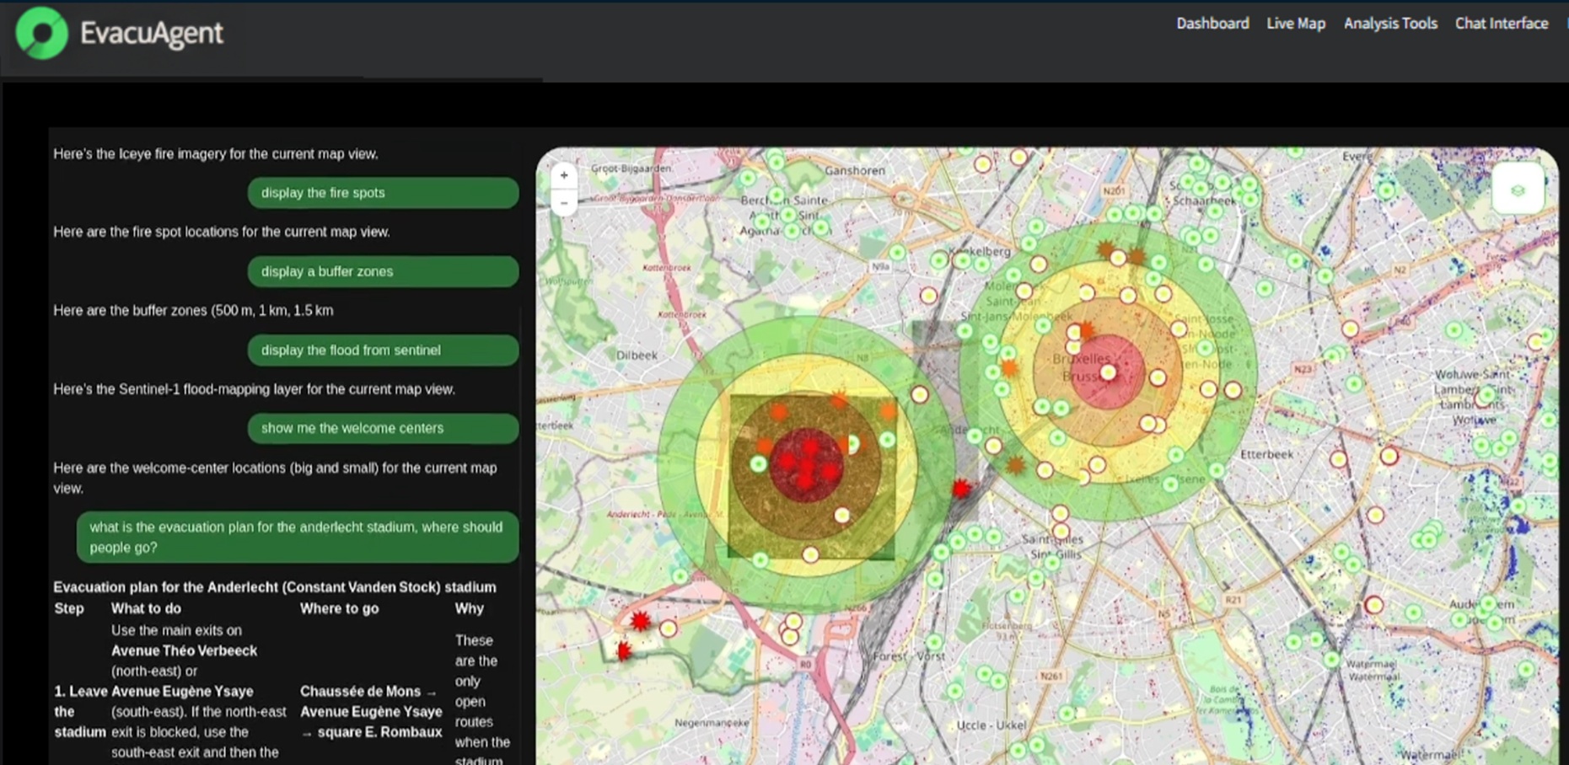Viewport: 1569px width, 765px height.
Task: Click the '1. Leave the stadium' step cell
Action: coord(81,712)
